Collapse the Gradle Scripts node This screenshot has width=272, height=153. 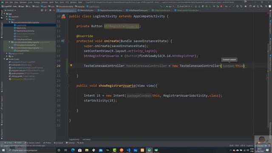pos(5,59)
